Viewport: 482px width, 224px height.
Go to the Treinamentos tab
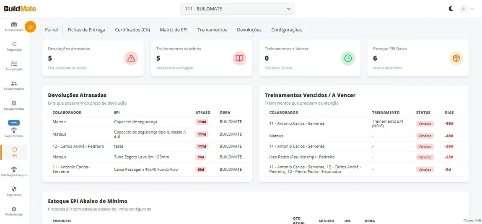(x=212, y=30)
